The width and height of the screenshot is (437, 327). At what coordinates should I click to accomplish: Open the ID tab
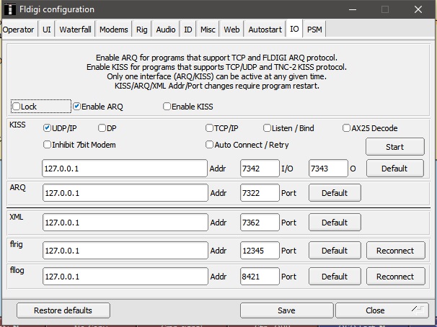(187, 30)
